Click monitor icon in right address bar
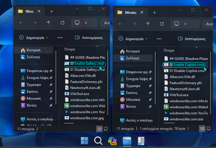Screen dimensions: 216x148 [177, 24]
